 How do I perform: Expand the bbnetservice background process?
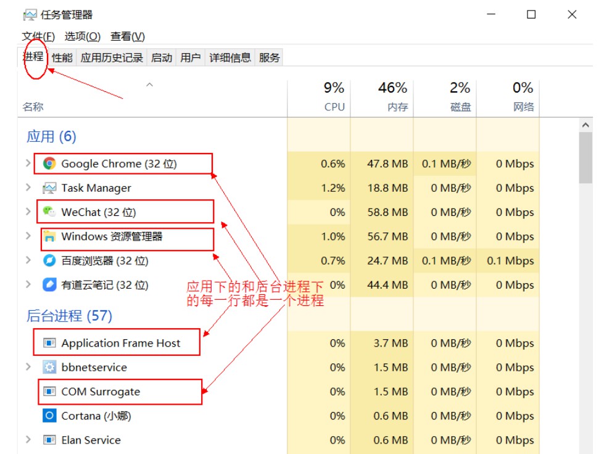coord(28,366)
